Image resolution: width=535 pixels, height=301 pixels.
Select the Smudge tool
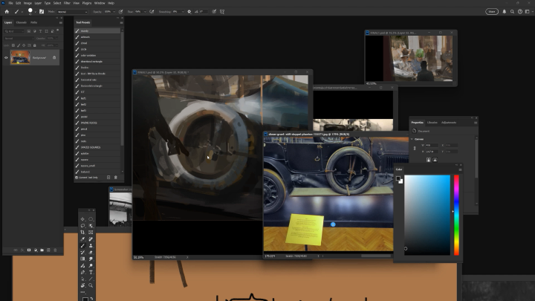[91, 259]
